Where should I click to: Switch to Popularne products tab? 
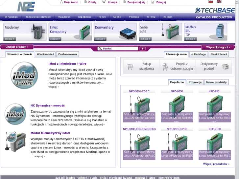pyautogui.click(x=177, y=82)
